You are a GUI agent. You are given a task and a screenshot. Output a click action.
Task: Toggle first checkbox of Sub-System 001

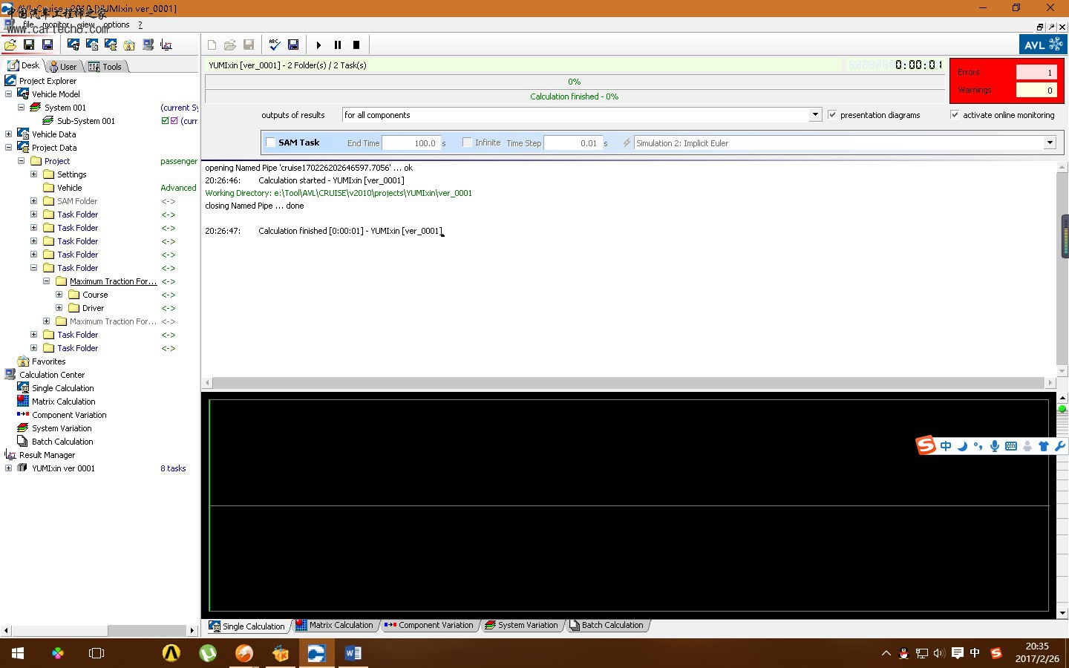click(166, 121)
